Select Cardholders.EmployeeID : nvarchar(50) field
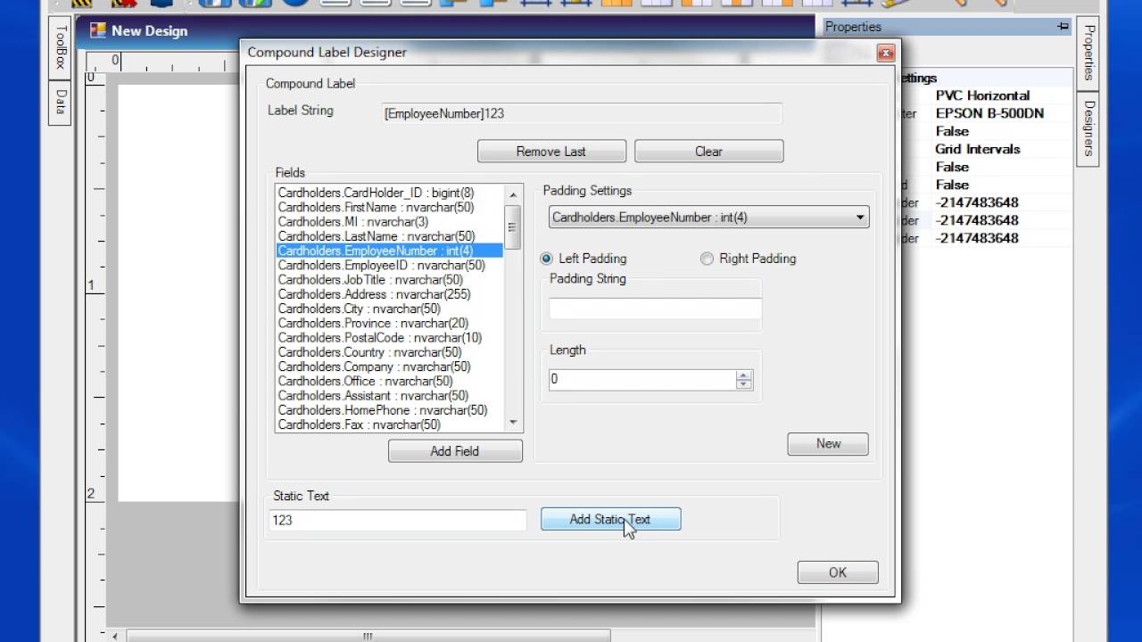 pos(389,265)
